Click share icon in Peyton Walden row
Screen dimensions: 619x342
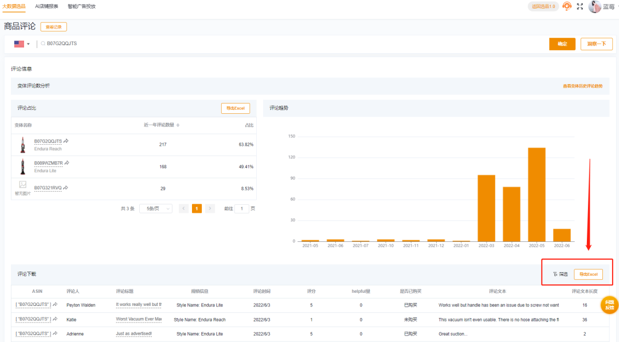(55, 304)
